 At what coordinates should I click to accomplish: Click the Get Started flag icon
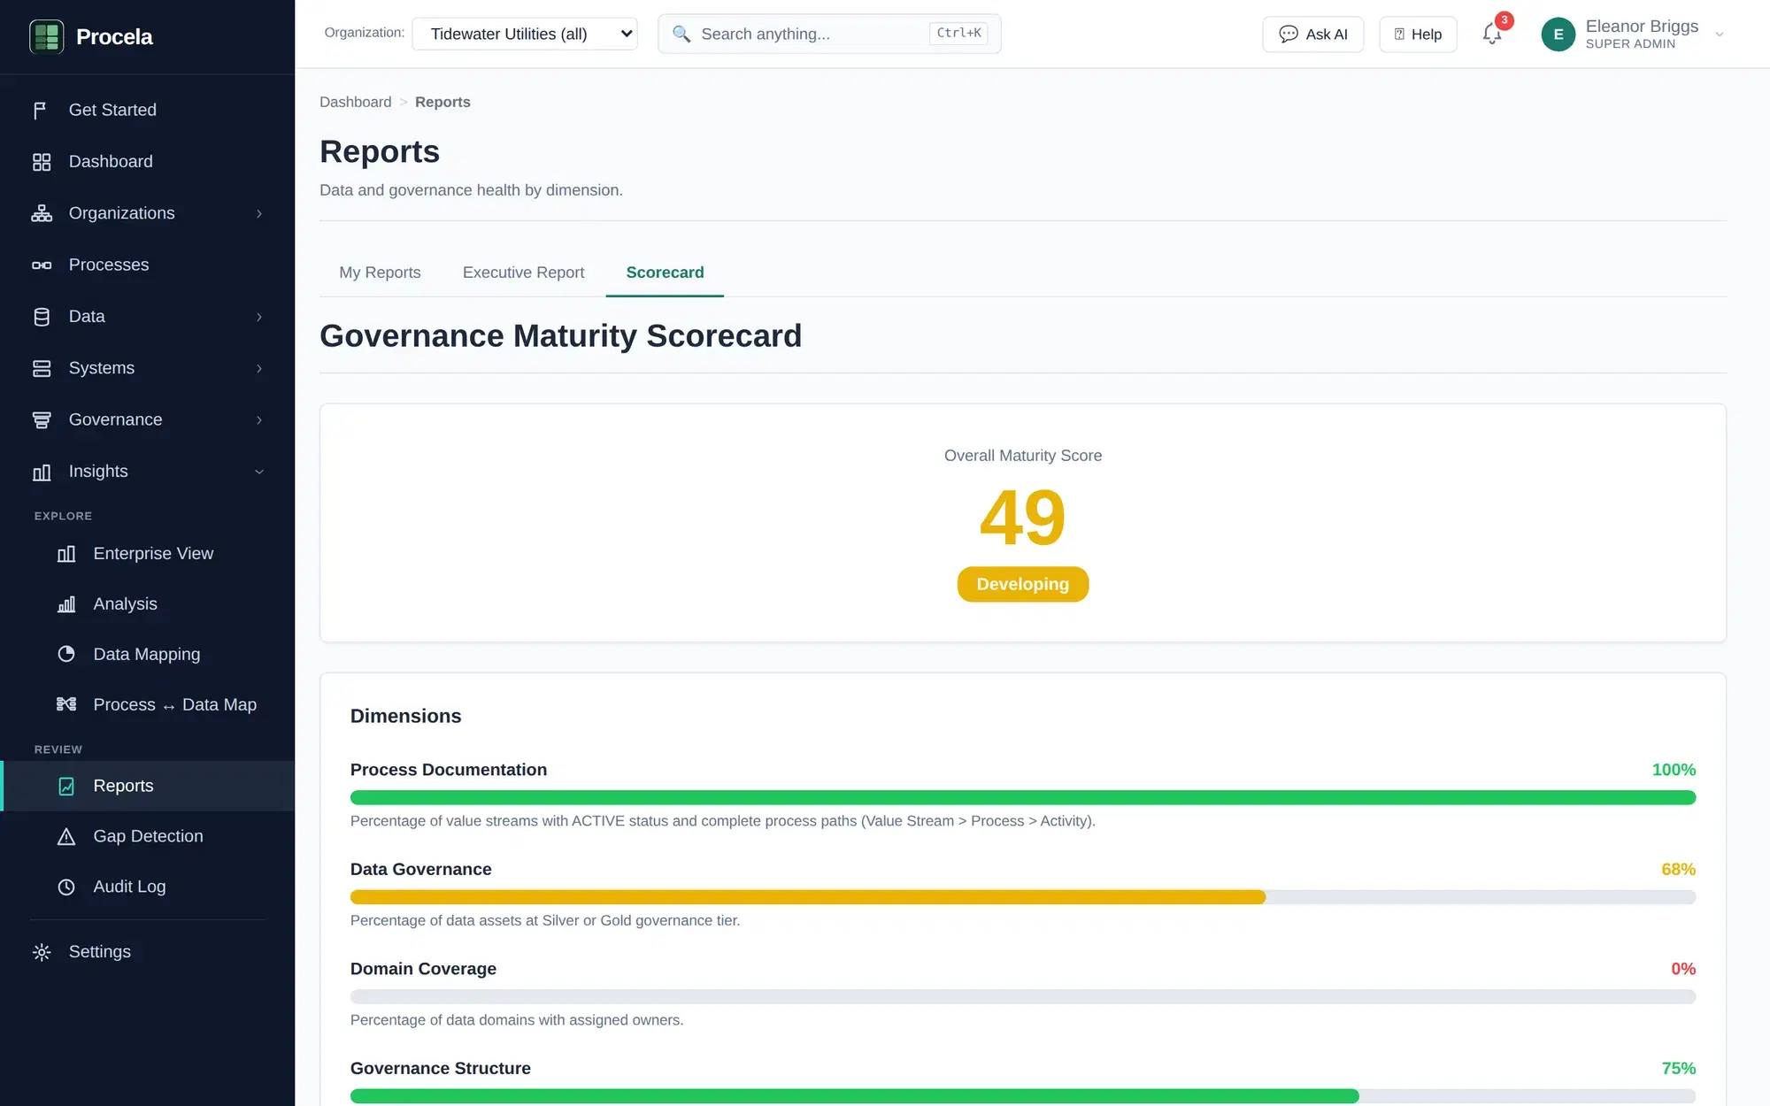click(41, 110)
